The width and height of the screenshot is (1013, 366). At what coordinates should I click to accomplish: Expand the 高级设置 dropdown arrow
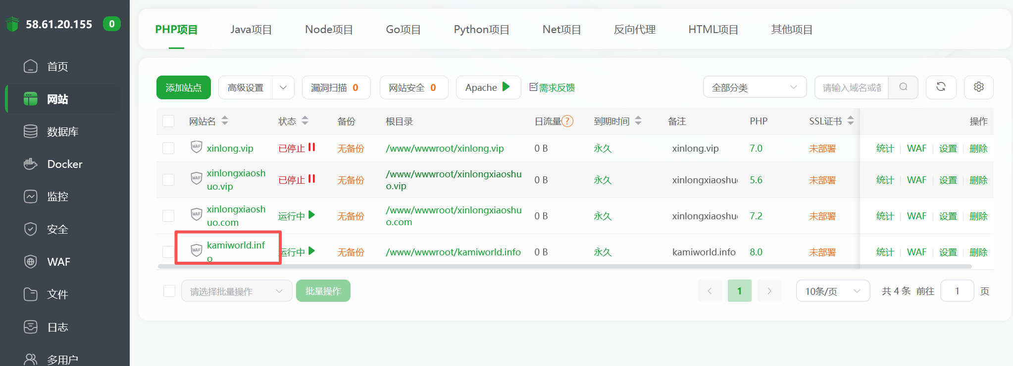point(283,87)
